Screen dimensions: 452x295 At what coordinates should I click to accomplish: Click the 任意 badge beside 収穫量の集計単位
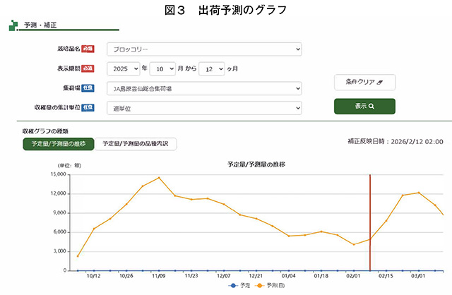tap(88, 107)
